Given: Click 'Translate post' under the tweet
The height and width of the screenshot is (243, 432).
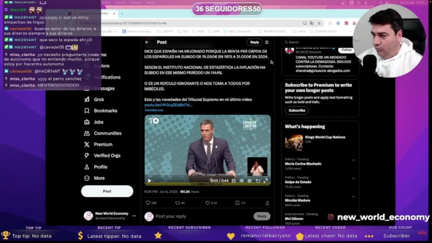Looking at the screenshot, I should (x=154, y=110).
